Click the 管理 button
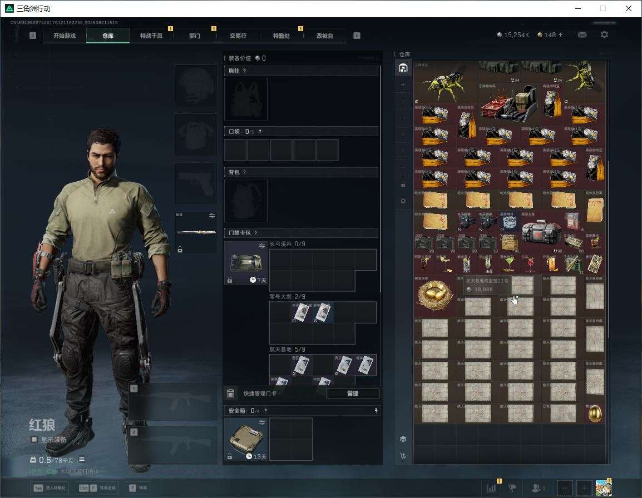Viewport: 642px width, 498px height. click(353, 394)
